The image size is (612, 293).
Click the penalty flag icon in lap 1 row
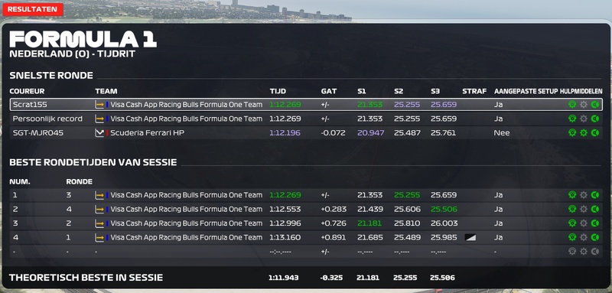470,238
